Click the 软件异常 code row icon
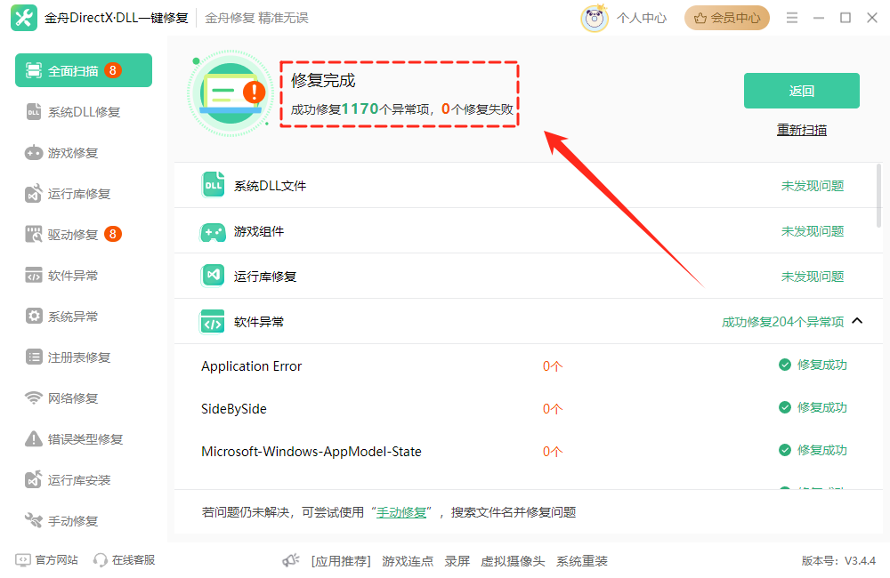This screenshot has height=578, width=890. (x=213, y=322)
